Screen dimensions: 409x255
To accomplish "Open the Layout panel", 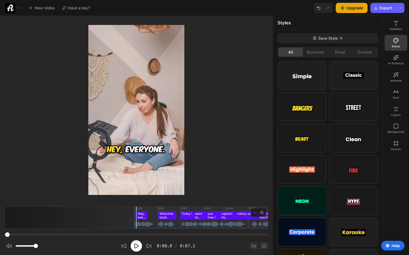I will 396,111.
